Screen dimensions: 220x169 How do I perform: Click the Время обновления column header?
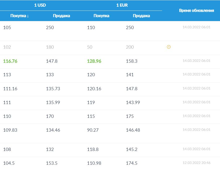click(196, 11)
